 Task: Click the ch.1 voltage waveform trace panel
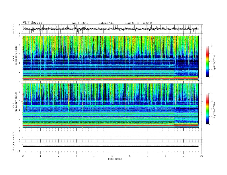pos(113,29)
